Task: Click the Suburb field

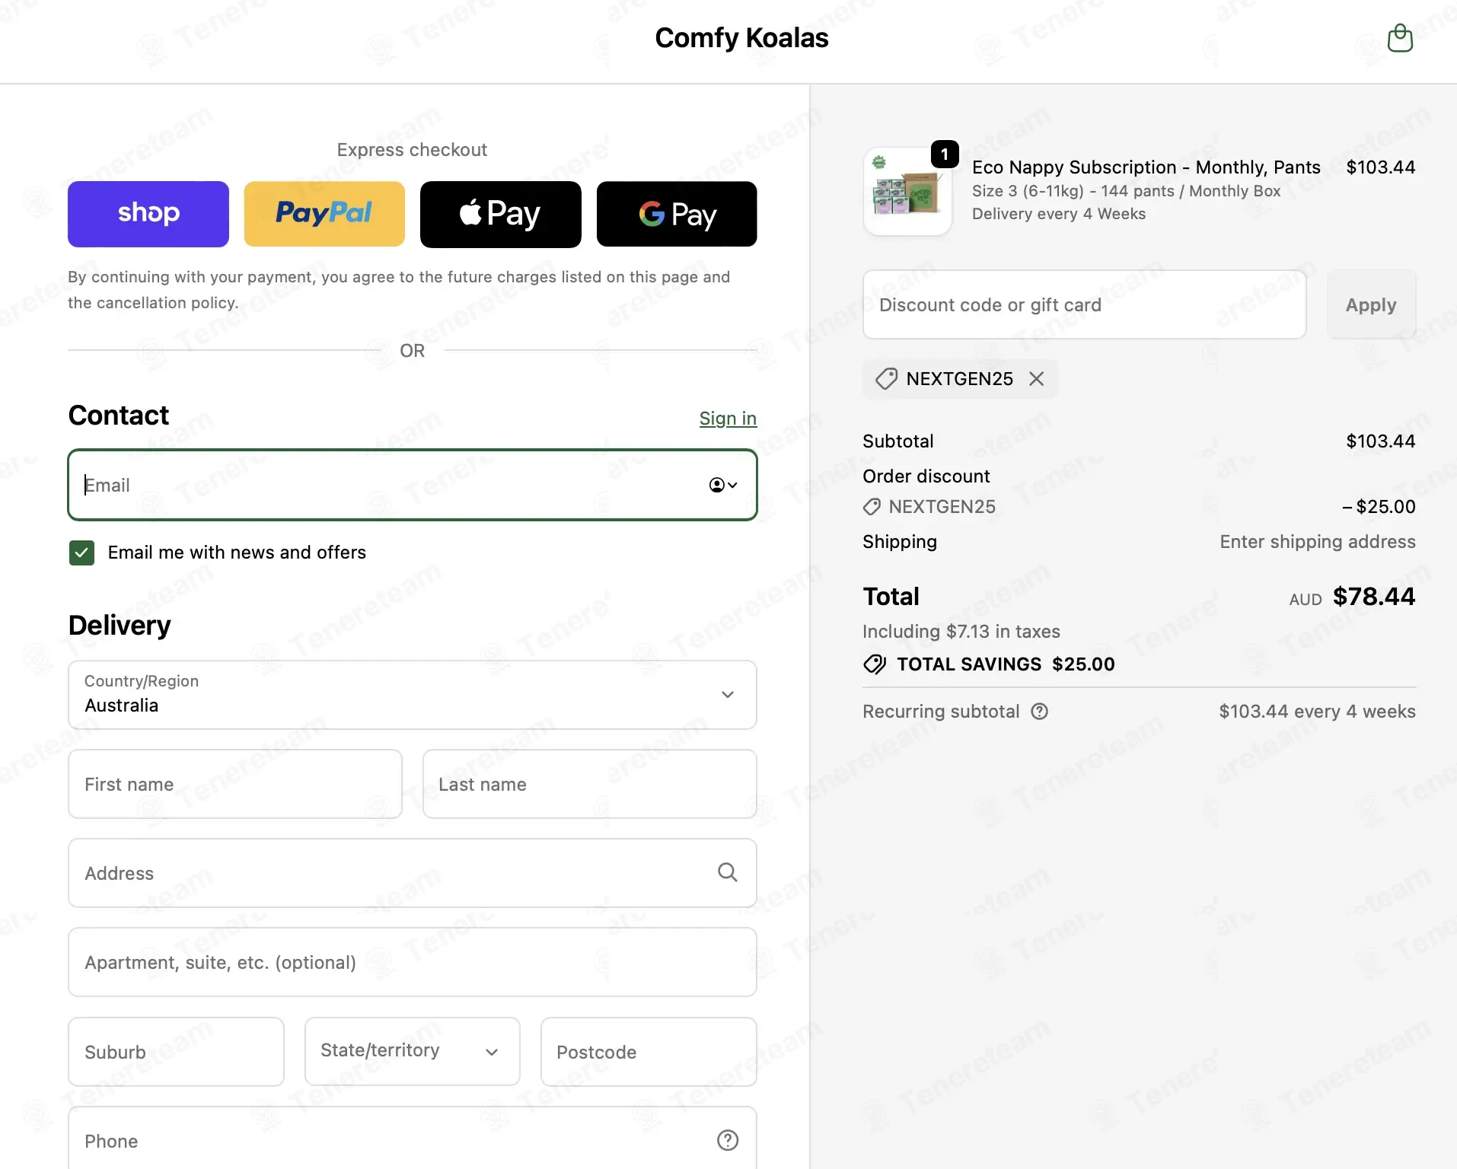Action: (x=176, y=1052)
